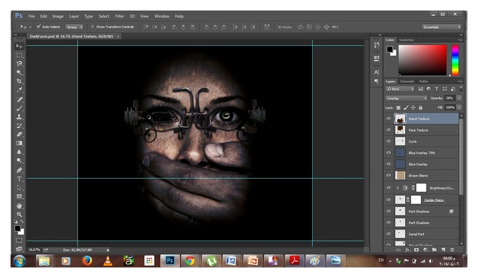This screenshot has height=278, width=478.
Task: Open the Auto-Select Group dropdown
Action: 75,27
